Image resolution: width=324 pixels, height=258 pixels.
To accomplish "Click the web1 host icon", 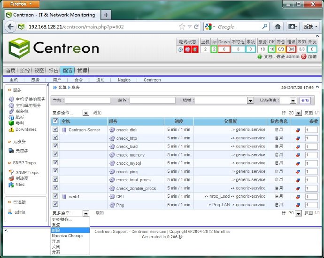I will [64, 196].
